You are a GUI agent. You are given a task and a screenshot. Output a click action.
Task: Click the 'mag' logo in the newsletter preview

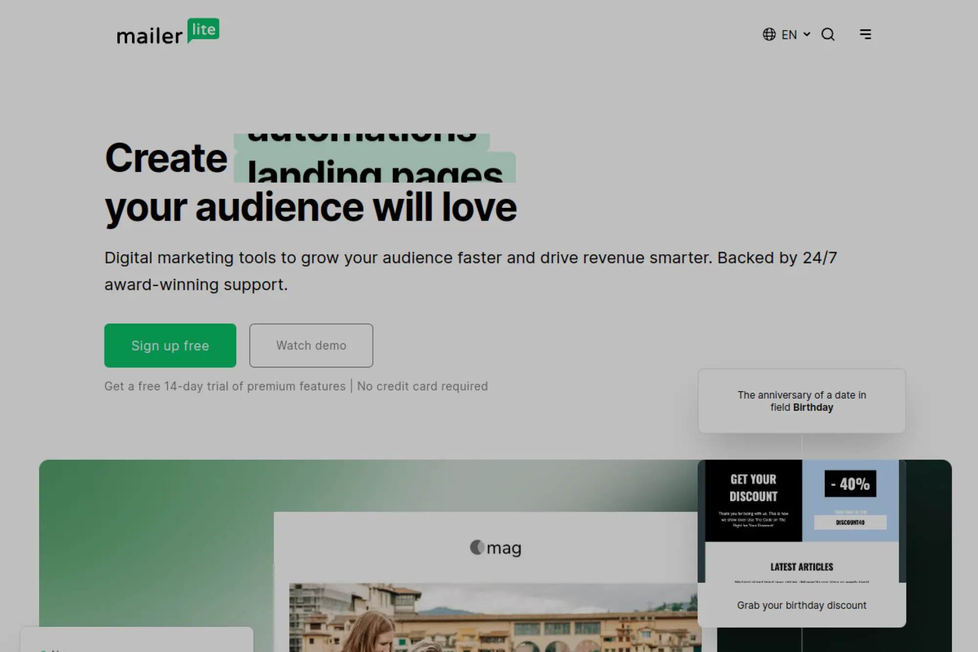coord(495,548)
